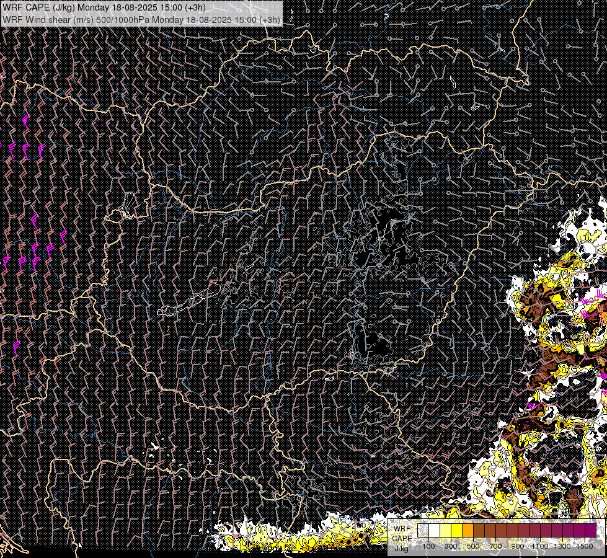Click the 1300 legend value
This screenshot has height=558, width=607.
(562, 546)
